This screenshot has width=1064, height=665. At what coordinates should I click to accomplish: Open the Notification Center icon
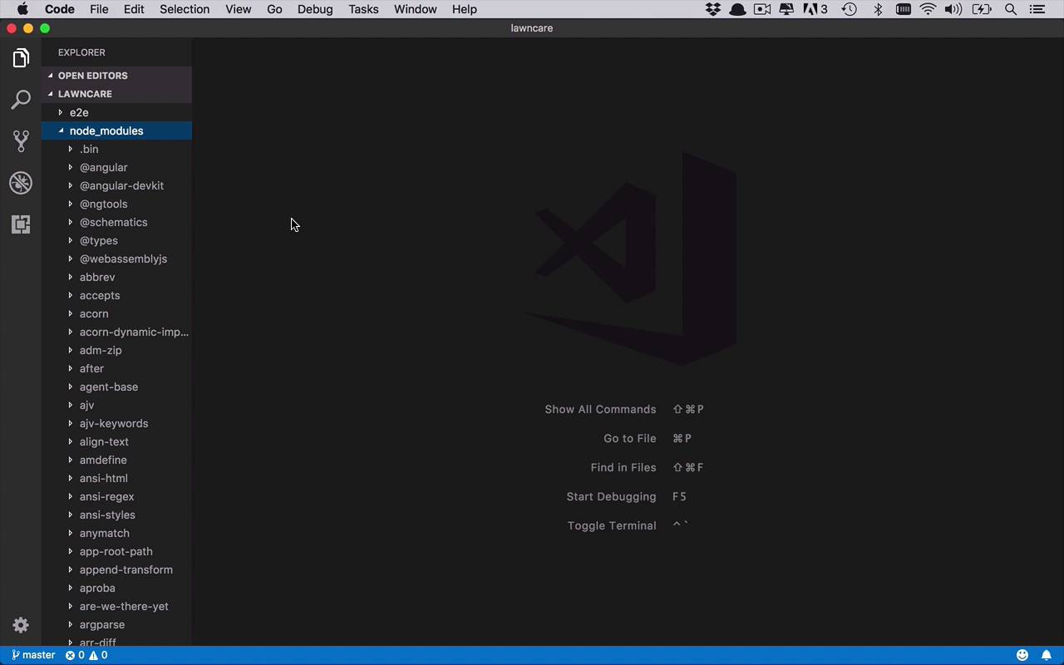(x=1037, y=9)
